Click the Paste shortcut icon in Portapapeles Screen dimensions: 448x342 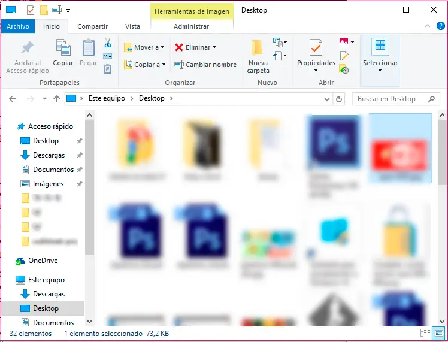(107, 69)
